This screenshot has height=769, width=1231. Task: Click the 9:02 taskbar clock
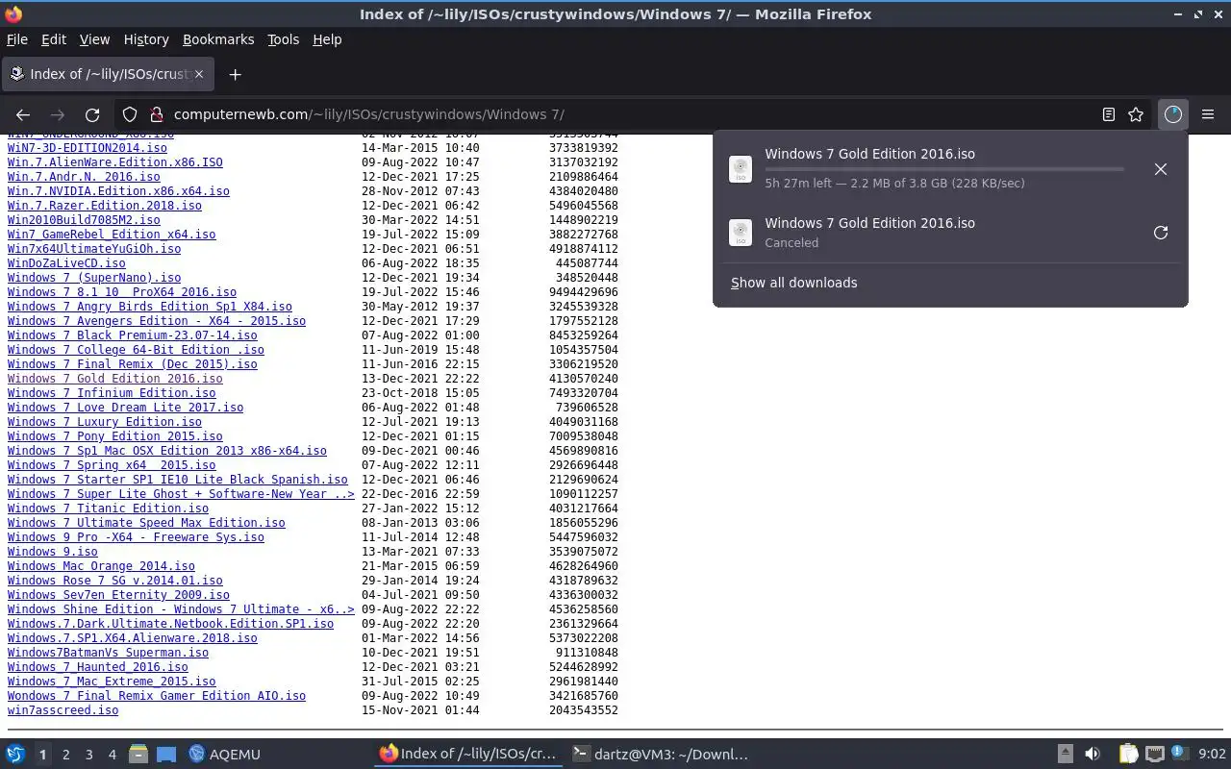pos(1212,755)
